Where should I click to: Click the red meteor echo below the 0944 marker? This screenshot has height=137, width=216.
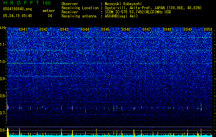click(x=86, y=111)
